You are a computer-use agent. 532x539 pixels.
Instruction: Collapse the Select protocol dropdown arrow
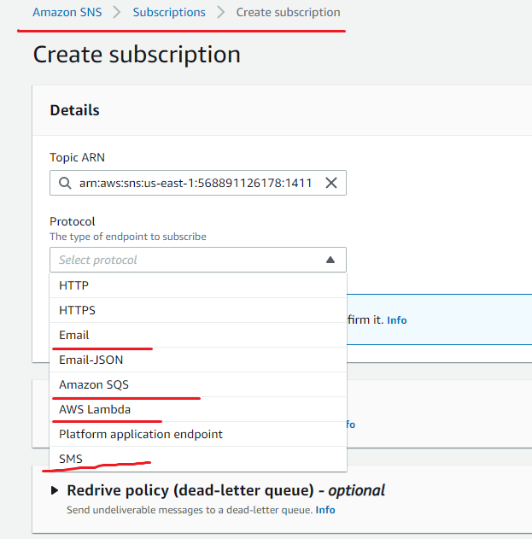click(330, 260)
